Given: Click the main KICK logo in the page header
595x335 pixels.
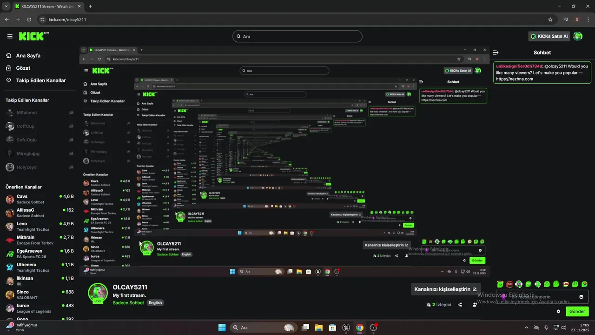Looking at the screenshot, I should pos(34,36).
